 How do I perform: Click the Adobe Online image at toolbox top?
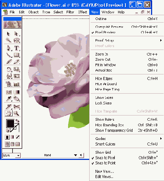click(12, 24)
